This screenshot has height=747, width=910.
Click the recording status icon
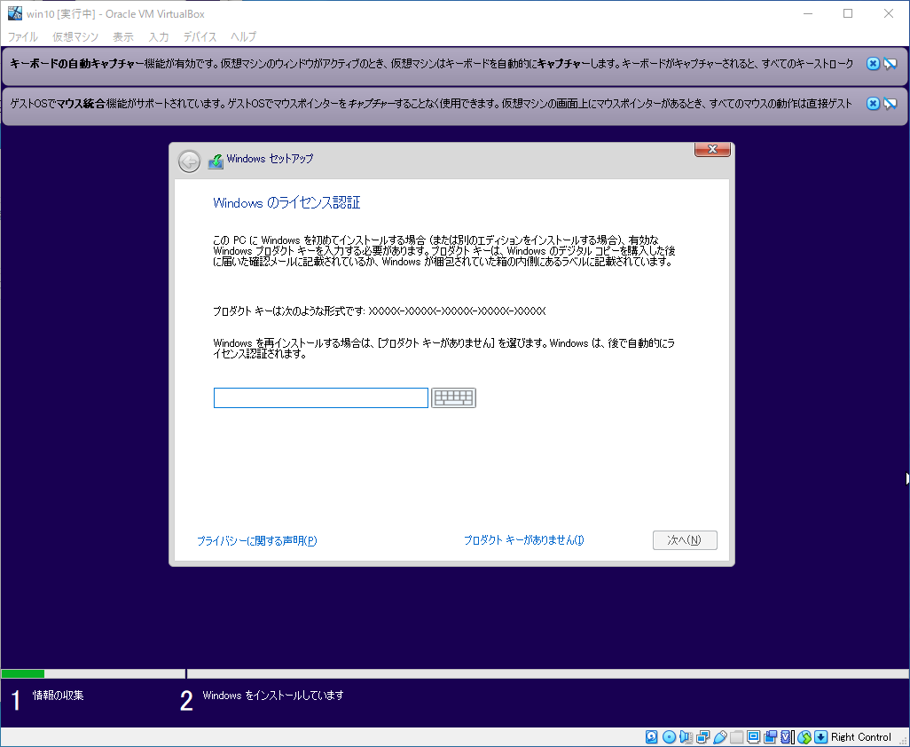pyautogui.click(x=770, y=737)
